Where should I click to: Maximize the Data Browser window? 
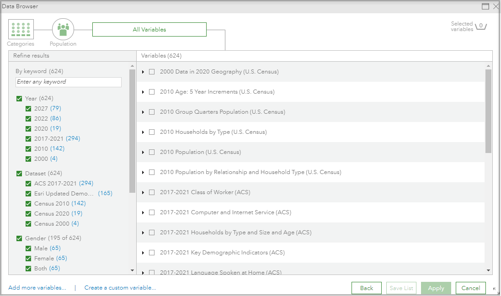point(485,6)
